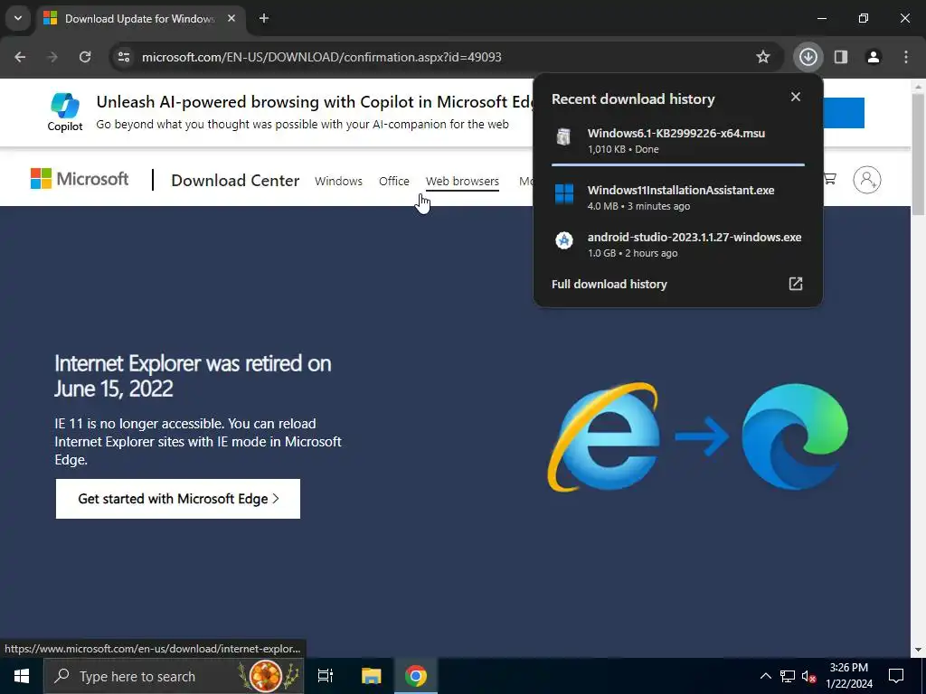Open the shopping cart icon
926x694 pixels.
point(830,178)
